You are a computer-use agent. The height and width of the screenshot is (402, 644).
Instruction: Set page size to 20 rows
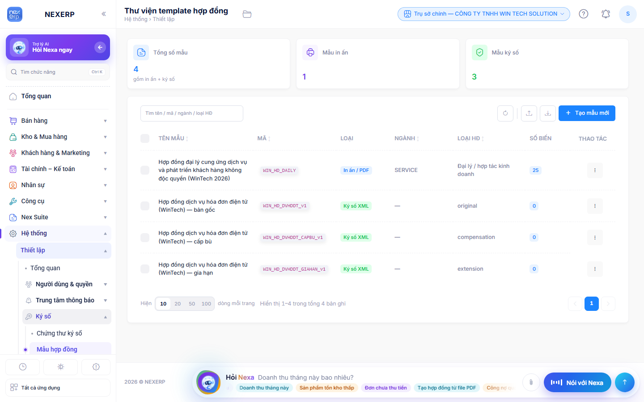(178, 304)
